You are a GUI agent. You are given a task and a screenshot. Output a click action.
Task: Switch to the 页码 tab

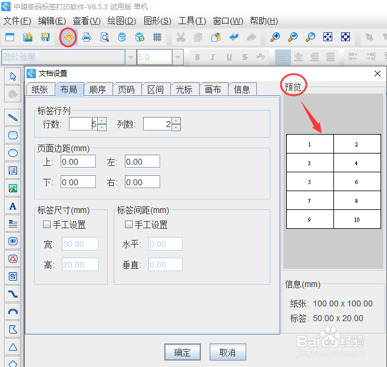(x=127, y=89)
